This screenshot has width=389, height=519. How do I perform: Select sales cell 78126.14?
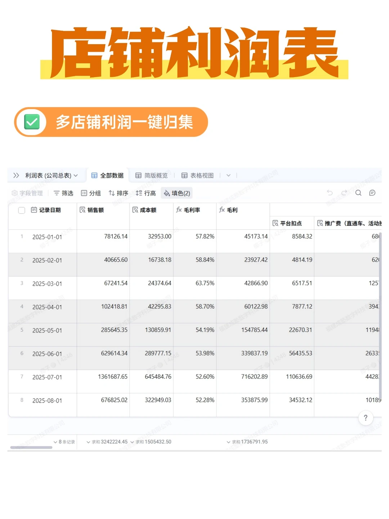[103, 241]
